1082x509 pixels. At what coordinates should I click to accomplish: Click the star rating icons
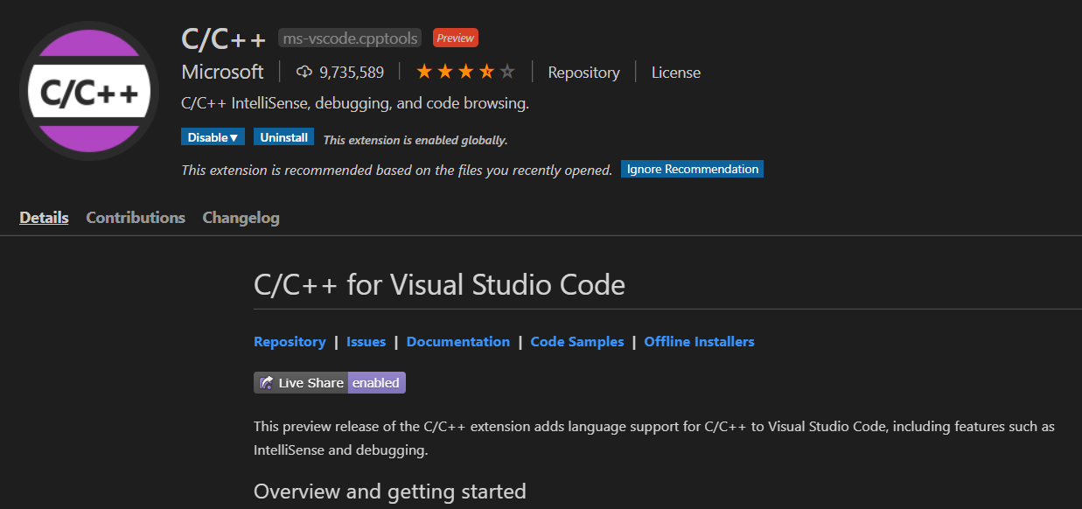click(465, 72)
